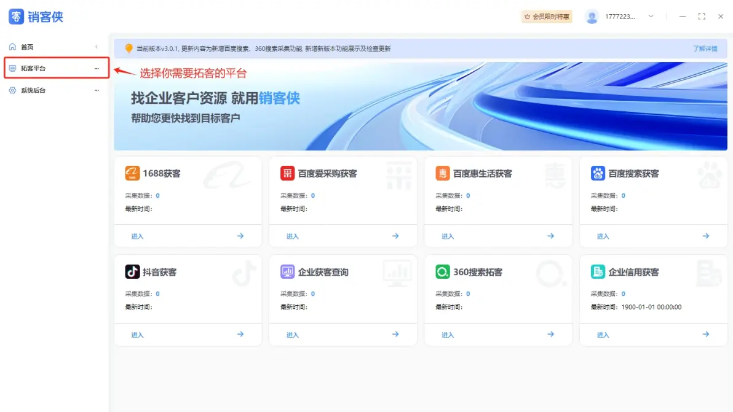This screenshot has width=733, height=412.
Task: Select the 360搜索拓客 title text
Action: pos(478,272)
